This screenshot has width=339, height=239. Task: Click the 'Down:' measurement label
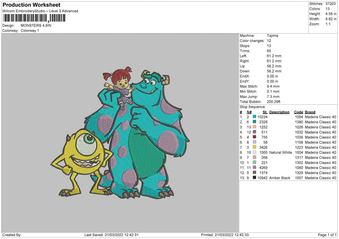[245, 71]
